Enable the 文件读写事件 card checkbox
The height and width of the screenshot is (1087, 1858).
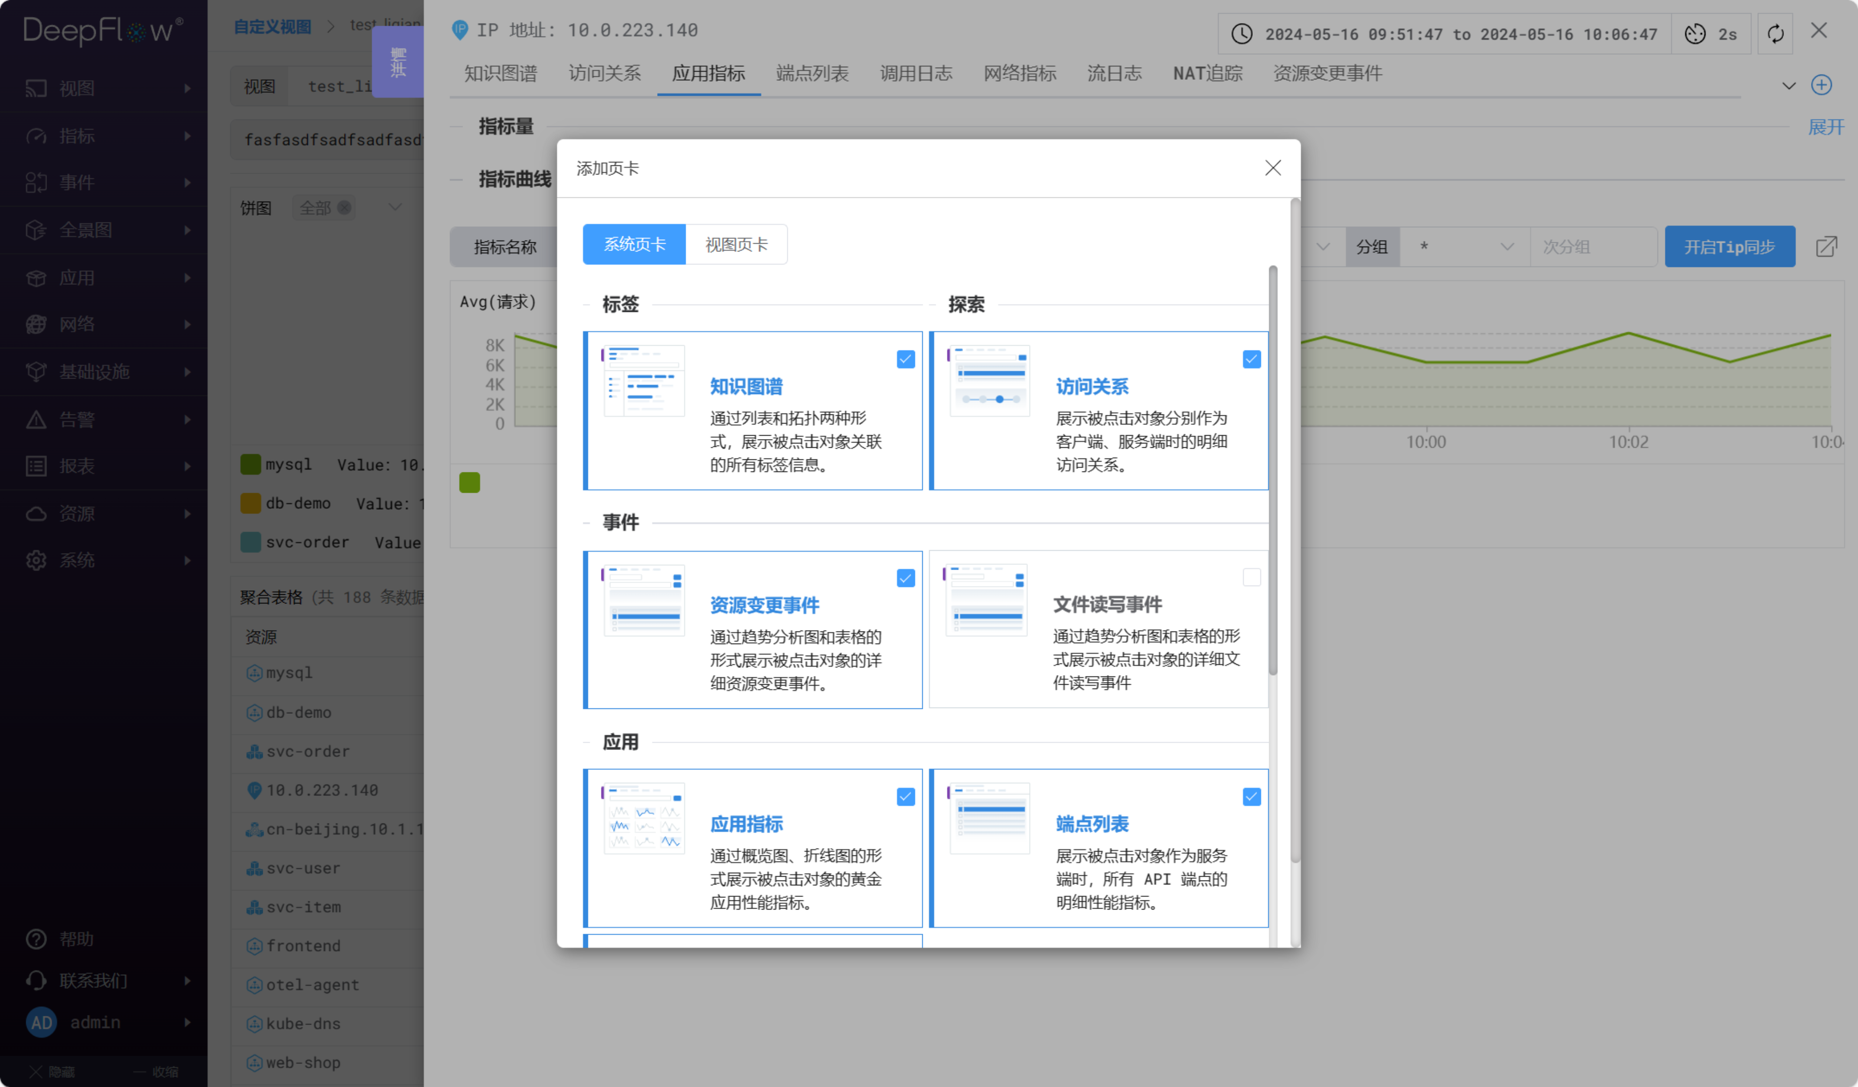point(1251,577)
